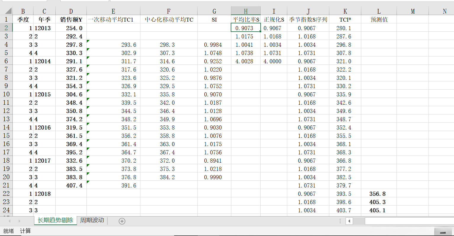The width and height of the screenshot is (454, 236).
Task: Select column N header
Action: coord(442,11)
